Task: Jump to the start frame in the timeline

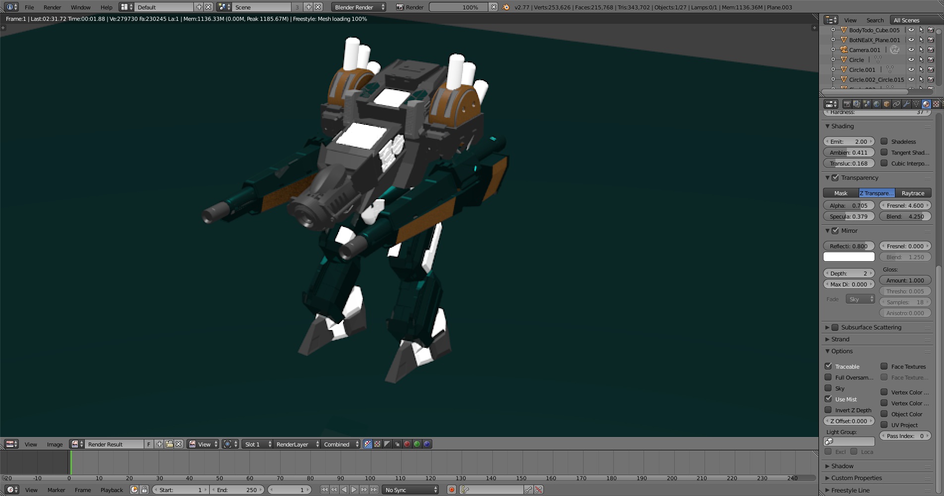Action: tap(324, 490)
